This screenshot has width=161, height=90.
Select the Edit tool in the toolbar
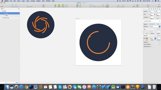[55, 5]
